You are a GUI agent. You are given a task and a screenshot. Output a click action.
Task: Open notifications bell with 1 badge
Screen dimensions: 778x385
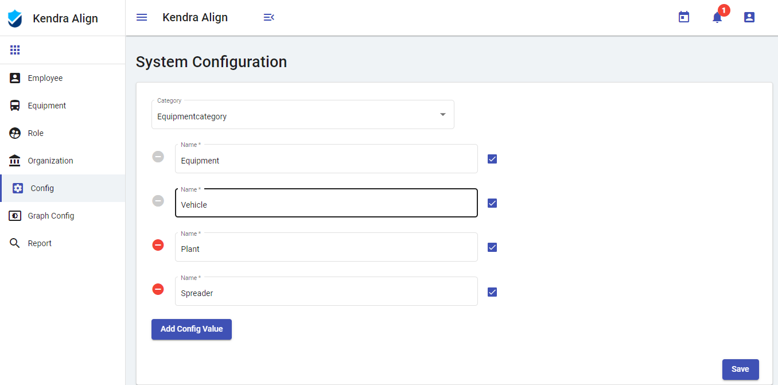click(x=717, y=17)
